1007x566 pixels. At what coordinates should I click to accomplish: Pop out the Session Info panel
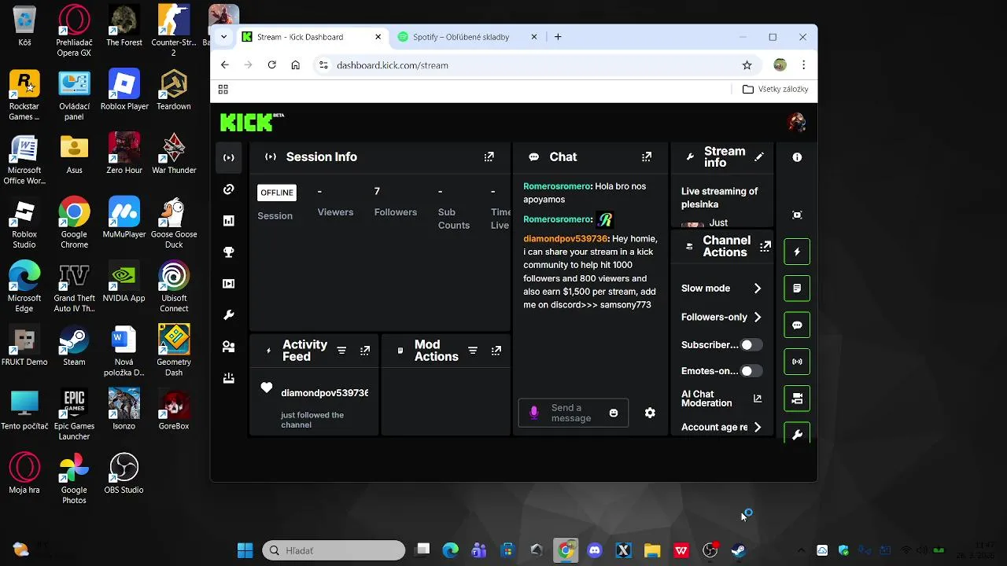point(489,157)
